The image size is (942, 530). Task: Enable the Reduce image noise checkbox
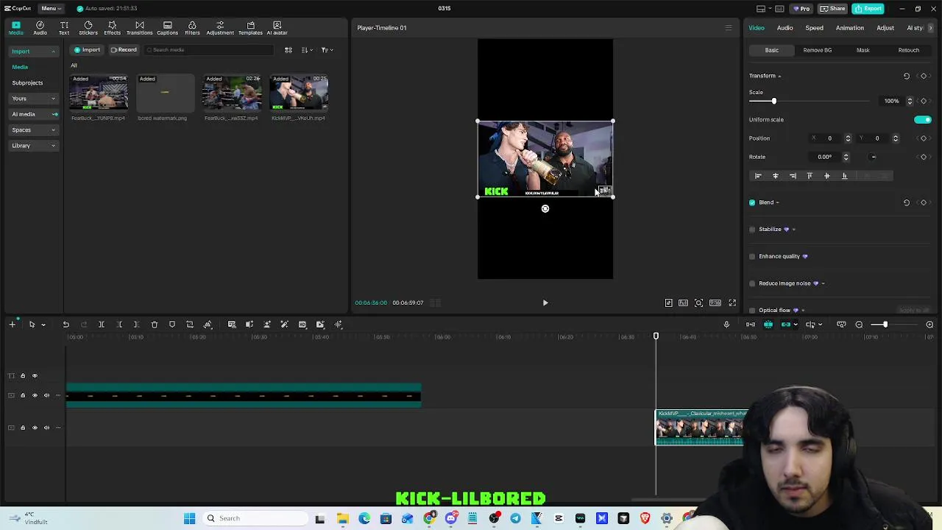[x=752, y=283]
